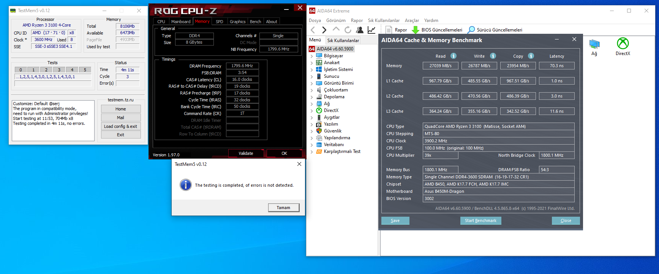Screen dimensions: 659x274
Task: Open the Dosya menu in AIDA64
Action: (315, 20)
